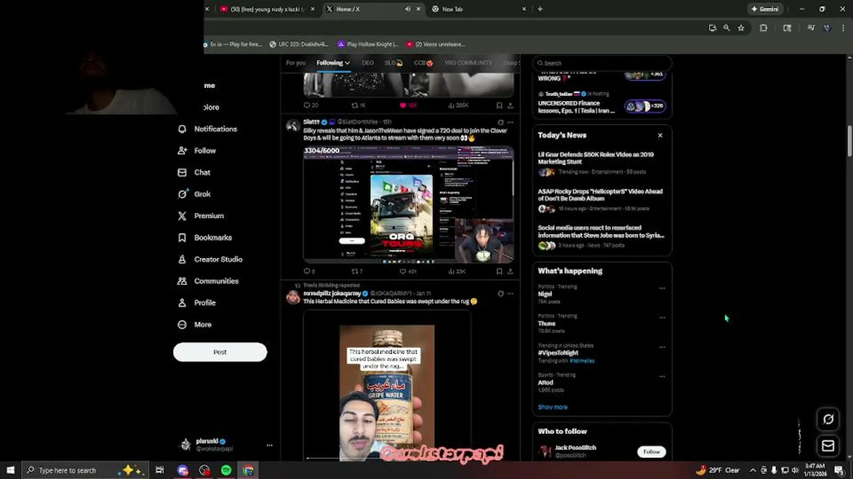This screenshot has width=853, height=479.
Task: Click Show more under What's happening
Action: click(552, 407)
